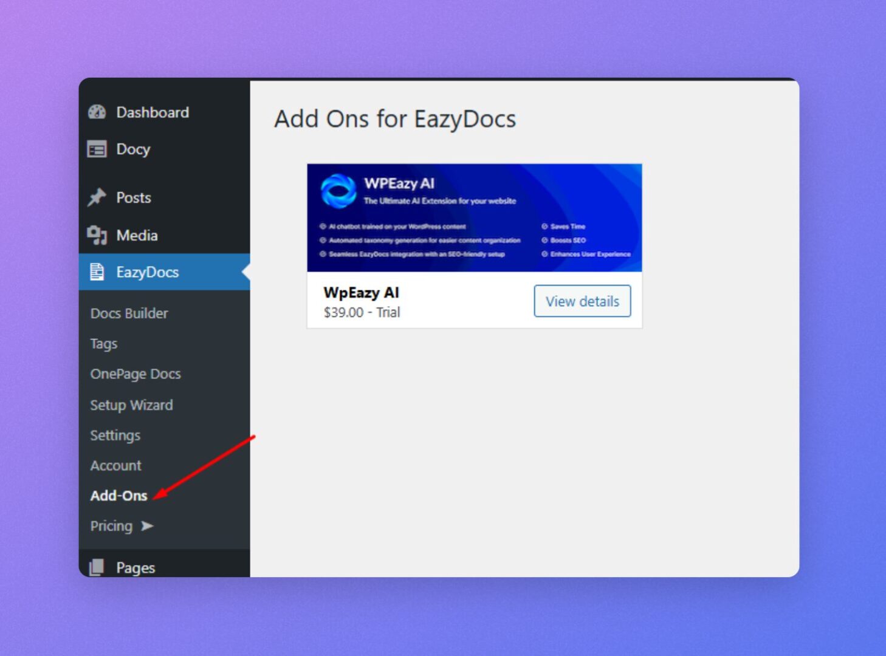Click the Media library icon
Screen dimensions: 886x656
pyautogui.click(x=97, y=235)
